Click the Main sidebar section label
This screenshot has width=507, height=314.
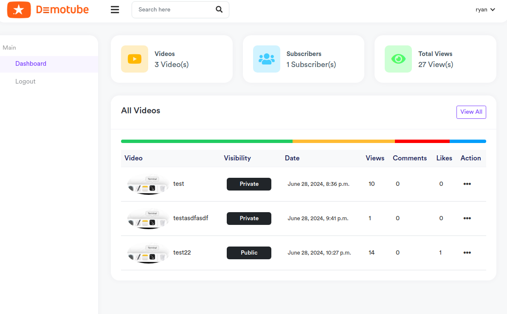click(9, 48)
